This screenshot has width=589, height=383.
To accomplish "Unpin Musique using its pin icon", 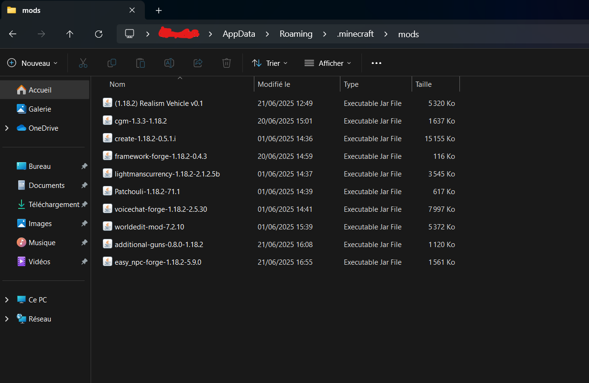I will (84, 242).
